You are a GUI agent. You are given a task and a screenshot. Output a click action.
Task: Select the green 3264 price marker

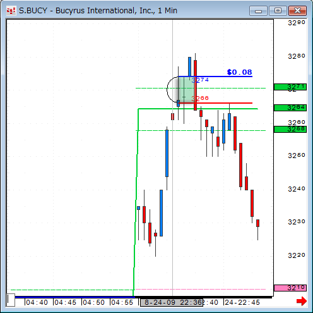(290, 107)
